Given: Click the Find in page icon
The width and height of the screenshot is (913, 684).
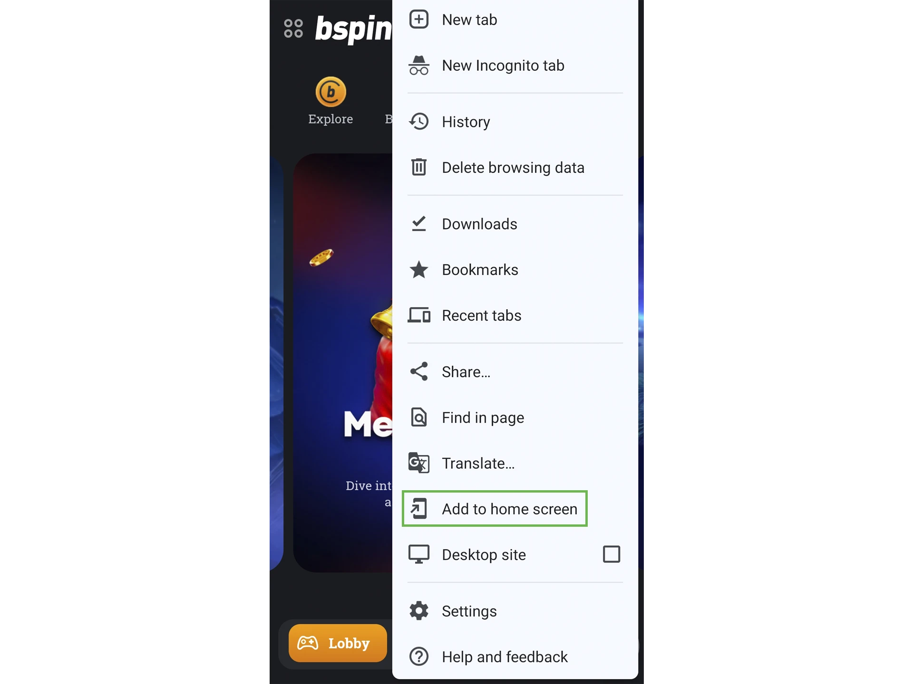Looking at the screenshot, I should coord(419,417).
